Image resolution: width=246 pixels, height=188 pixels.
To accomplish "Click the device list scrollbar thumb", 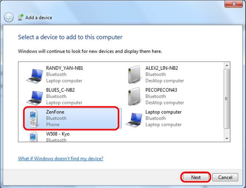I will pos(227,99).
